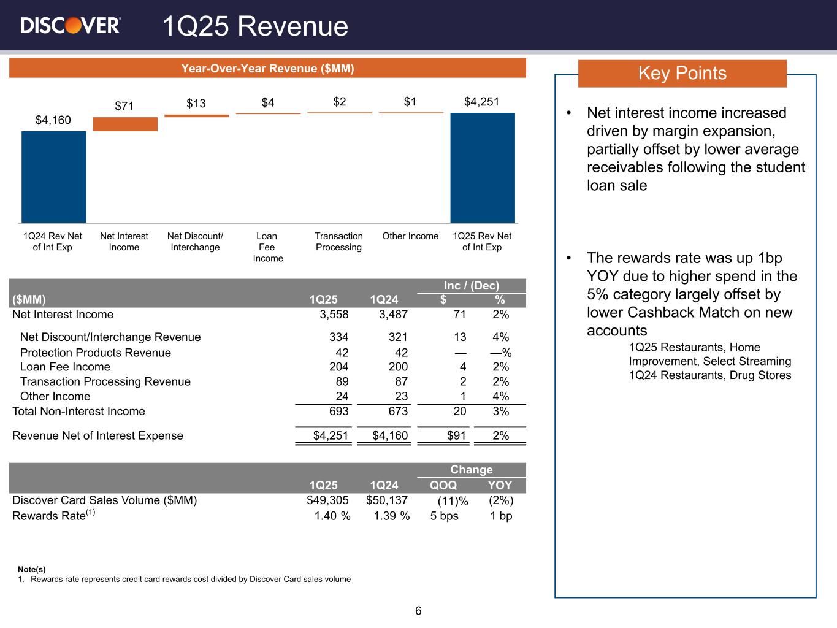Click the Key Points orange heading
837x628 pixels.
[682, 74]
